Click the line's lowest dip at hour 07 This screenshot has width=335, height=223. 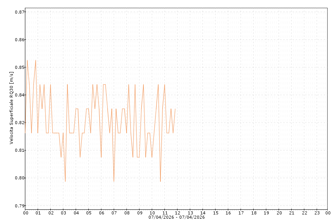[x=114, y=181]
